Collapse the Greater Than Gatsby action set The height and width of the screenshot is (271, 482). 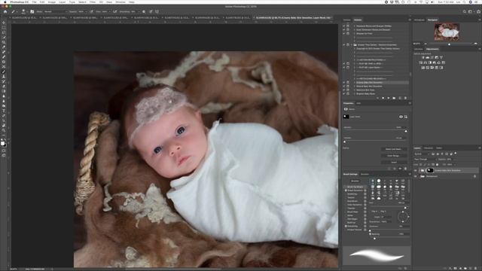click(352, 45)
